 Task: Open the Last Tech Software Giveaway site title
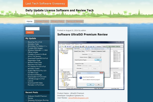45,4
